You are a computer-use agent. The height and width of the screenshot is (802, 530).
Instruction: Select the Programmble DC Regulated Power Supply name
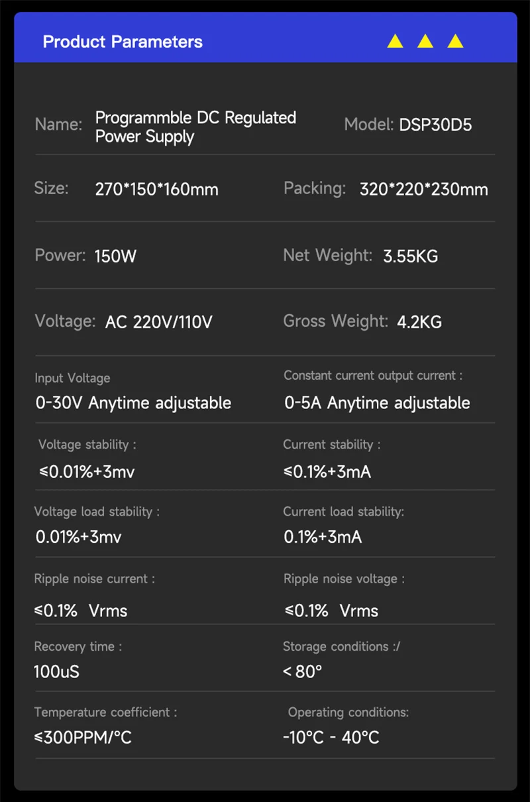click(x=195, y=127)
